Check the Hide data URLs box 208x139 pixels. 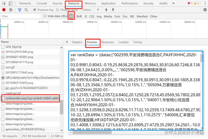(45, 16)
